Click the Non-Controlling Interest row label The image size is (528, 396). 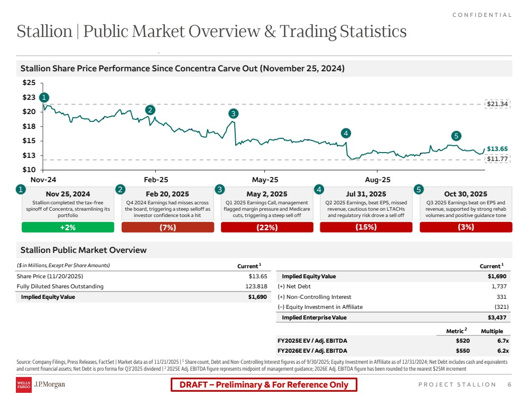(314, 297)
